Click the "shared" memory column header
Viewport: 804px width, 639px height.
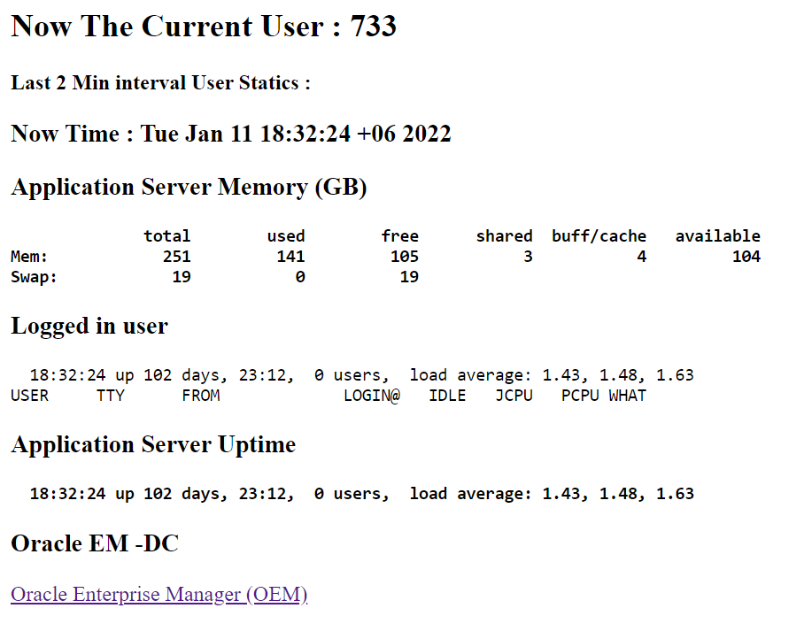(x=504, y=236)
